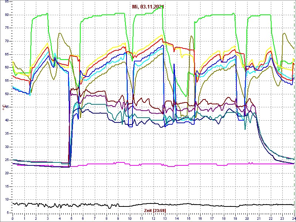Click the 10 value on temperature axis
Screen dimensions: 296x222
coord(7,200)
